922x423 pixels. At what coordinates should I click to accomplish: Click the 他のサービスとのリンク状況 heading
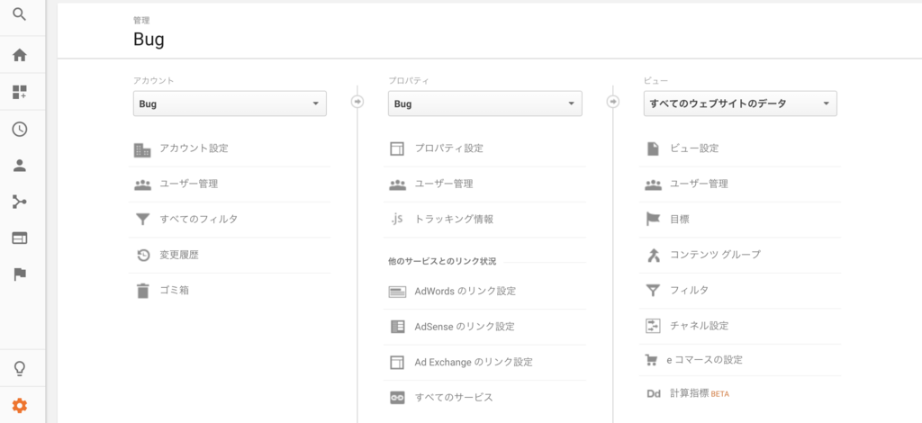(442, 261)
